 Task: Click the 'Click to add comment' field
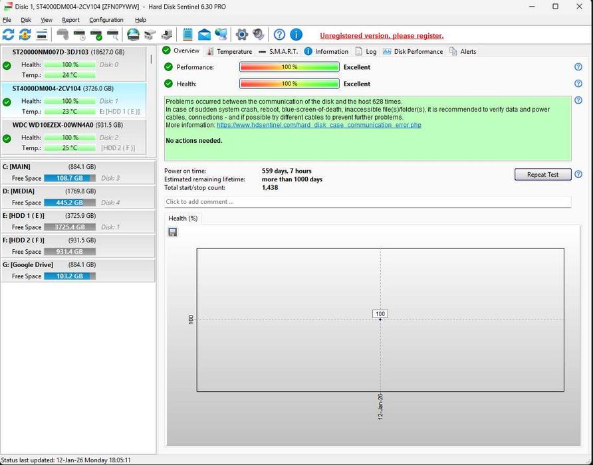368,201
